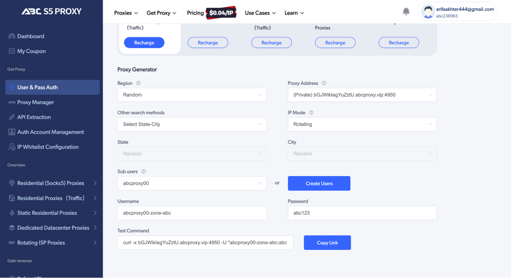Click the Static Residential Proxies lightning icon
Screen dimensions: 511x278
click(x=12, y=213)
